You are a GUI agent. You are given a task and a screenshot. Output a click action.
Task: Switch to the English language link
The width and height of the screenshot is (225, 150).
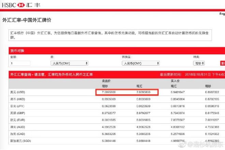click(x=222, y=14)
